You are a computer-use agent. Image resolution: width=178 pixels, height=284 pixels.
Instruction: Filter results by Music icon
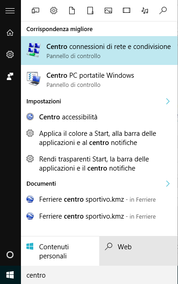[x=145, y=11]
